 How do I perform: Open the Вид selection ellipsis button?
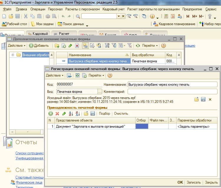click(x=100, y=92)
